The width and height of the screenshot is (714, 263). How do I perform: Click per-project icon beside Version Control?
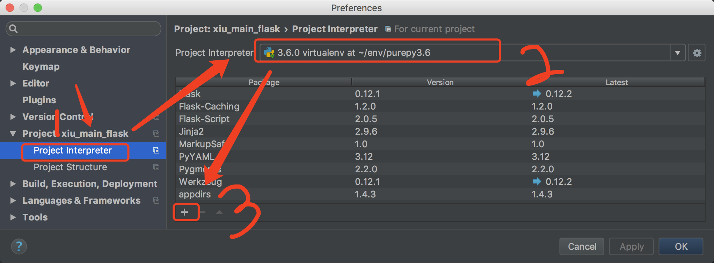[x=157, y=117]
